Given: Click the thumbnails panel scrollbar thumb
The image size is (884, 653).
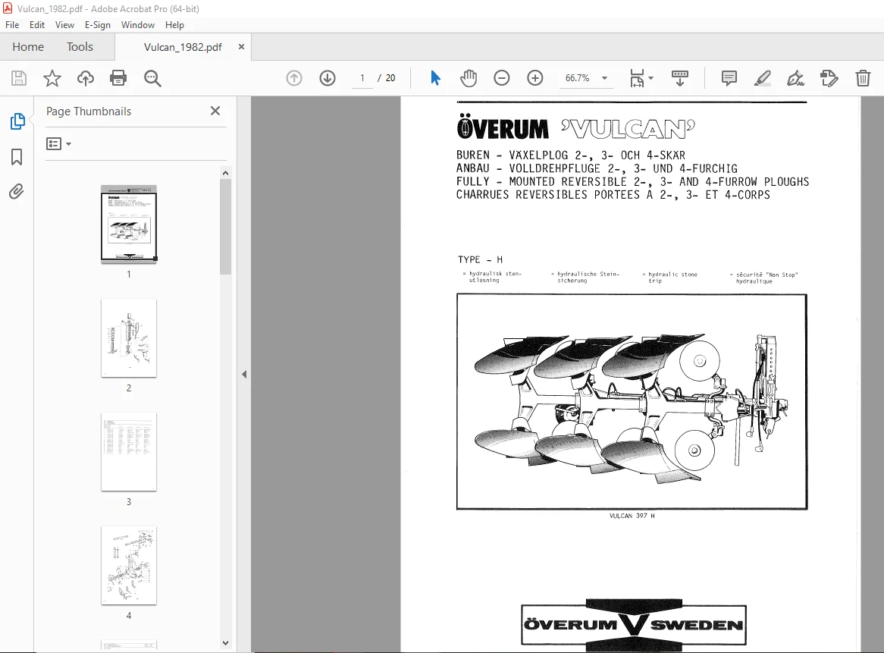Looking at the screenshot, I should [x=225, y=227].
